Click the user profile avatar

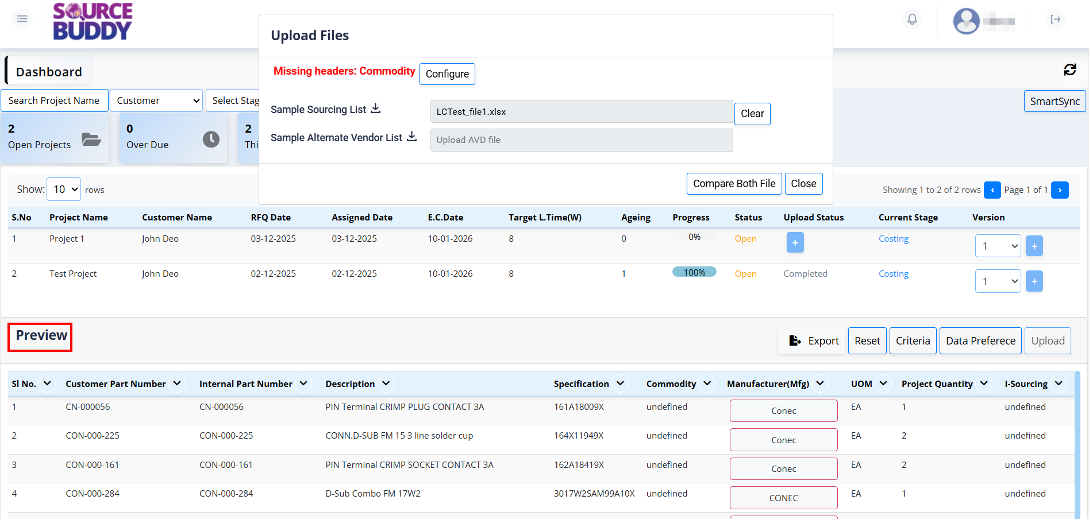coord(966,21)
